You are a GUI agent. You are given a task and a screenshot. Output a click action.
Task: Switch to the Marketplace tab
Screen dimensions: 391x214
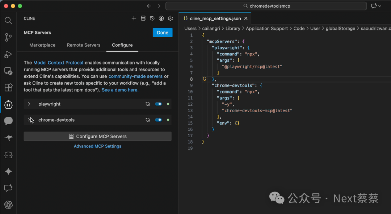coord(42,45)
